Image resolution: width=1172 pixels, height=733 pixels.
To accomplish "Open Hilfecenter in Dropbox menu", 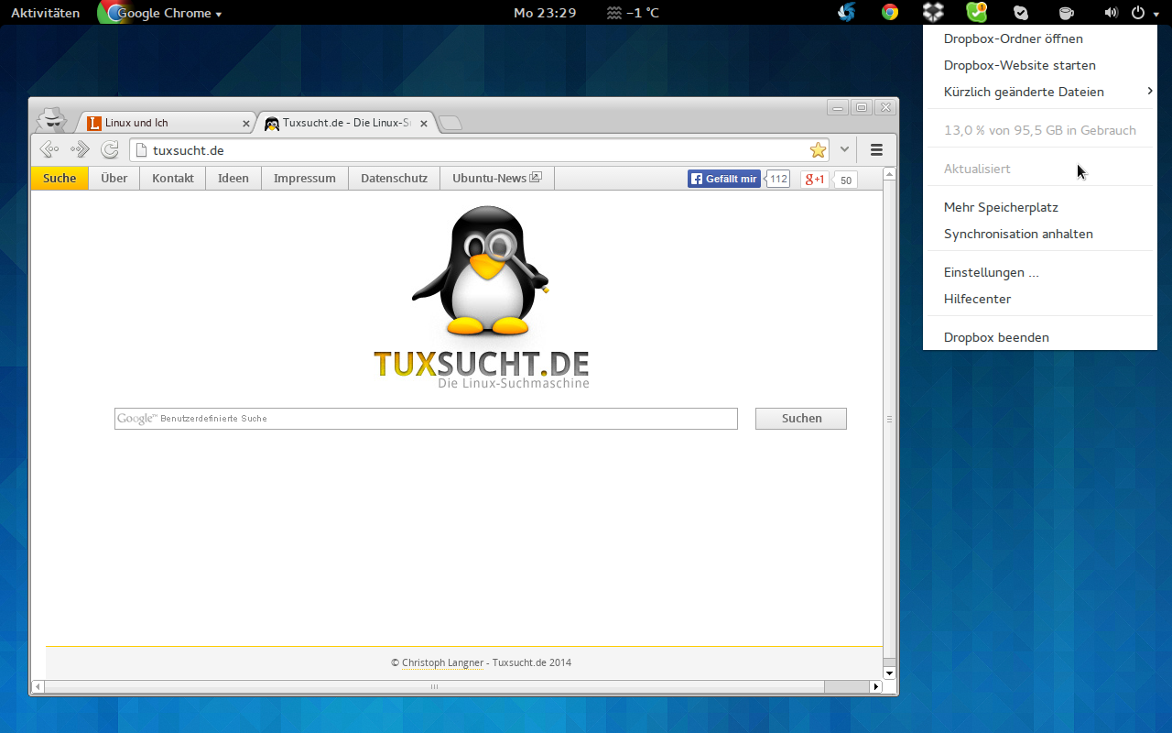I will pyautogui.click(x=1040, y=299).
